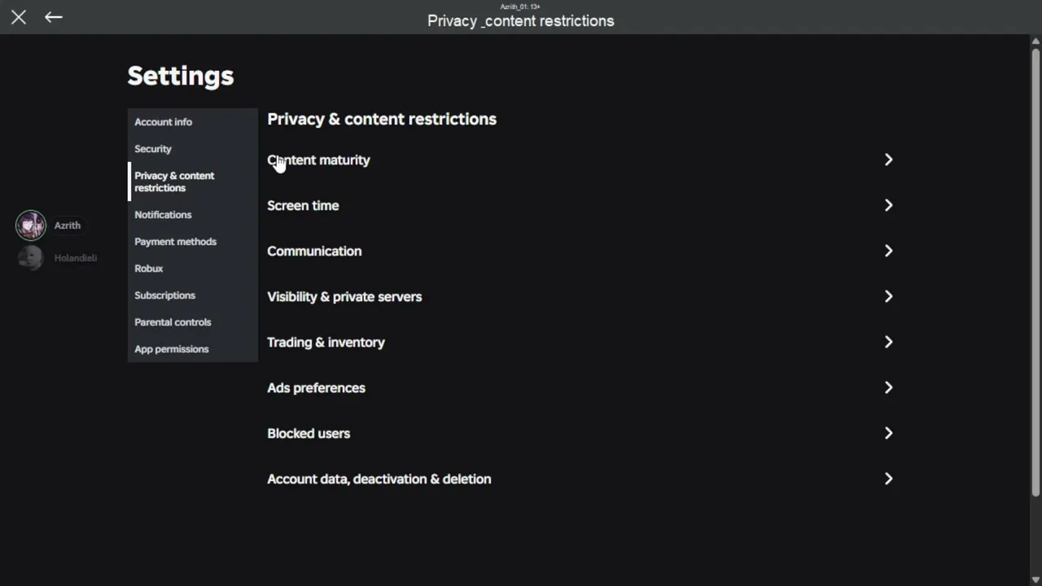This screenshot has height=586, width=1042.
Task: Close settings with the X icon
Action: coord(19,17)
